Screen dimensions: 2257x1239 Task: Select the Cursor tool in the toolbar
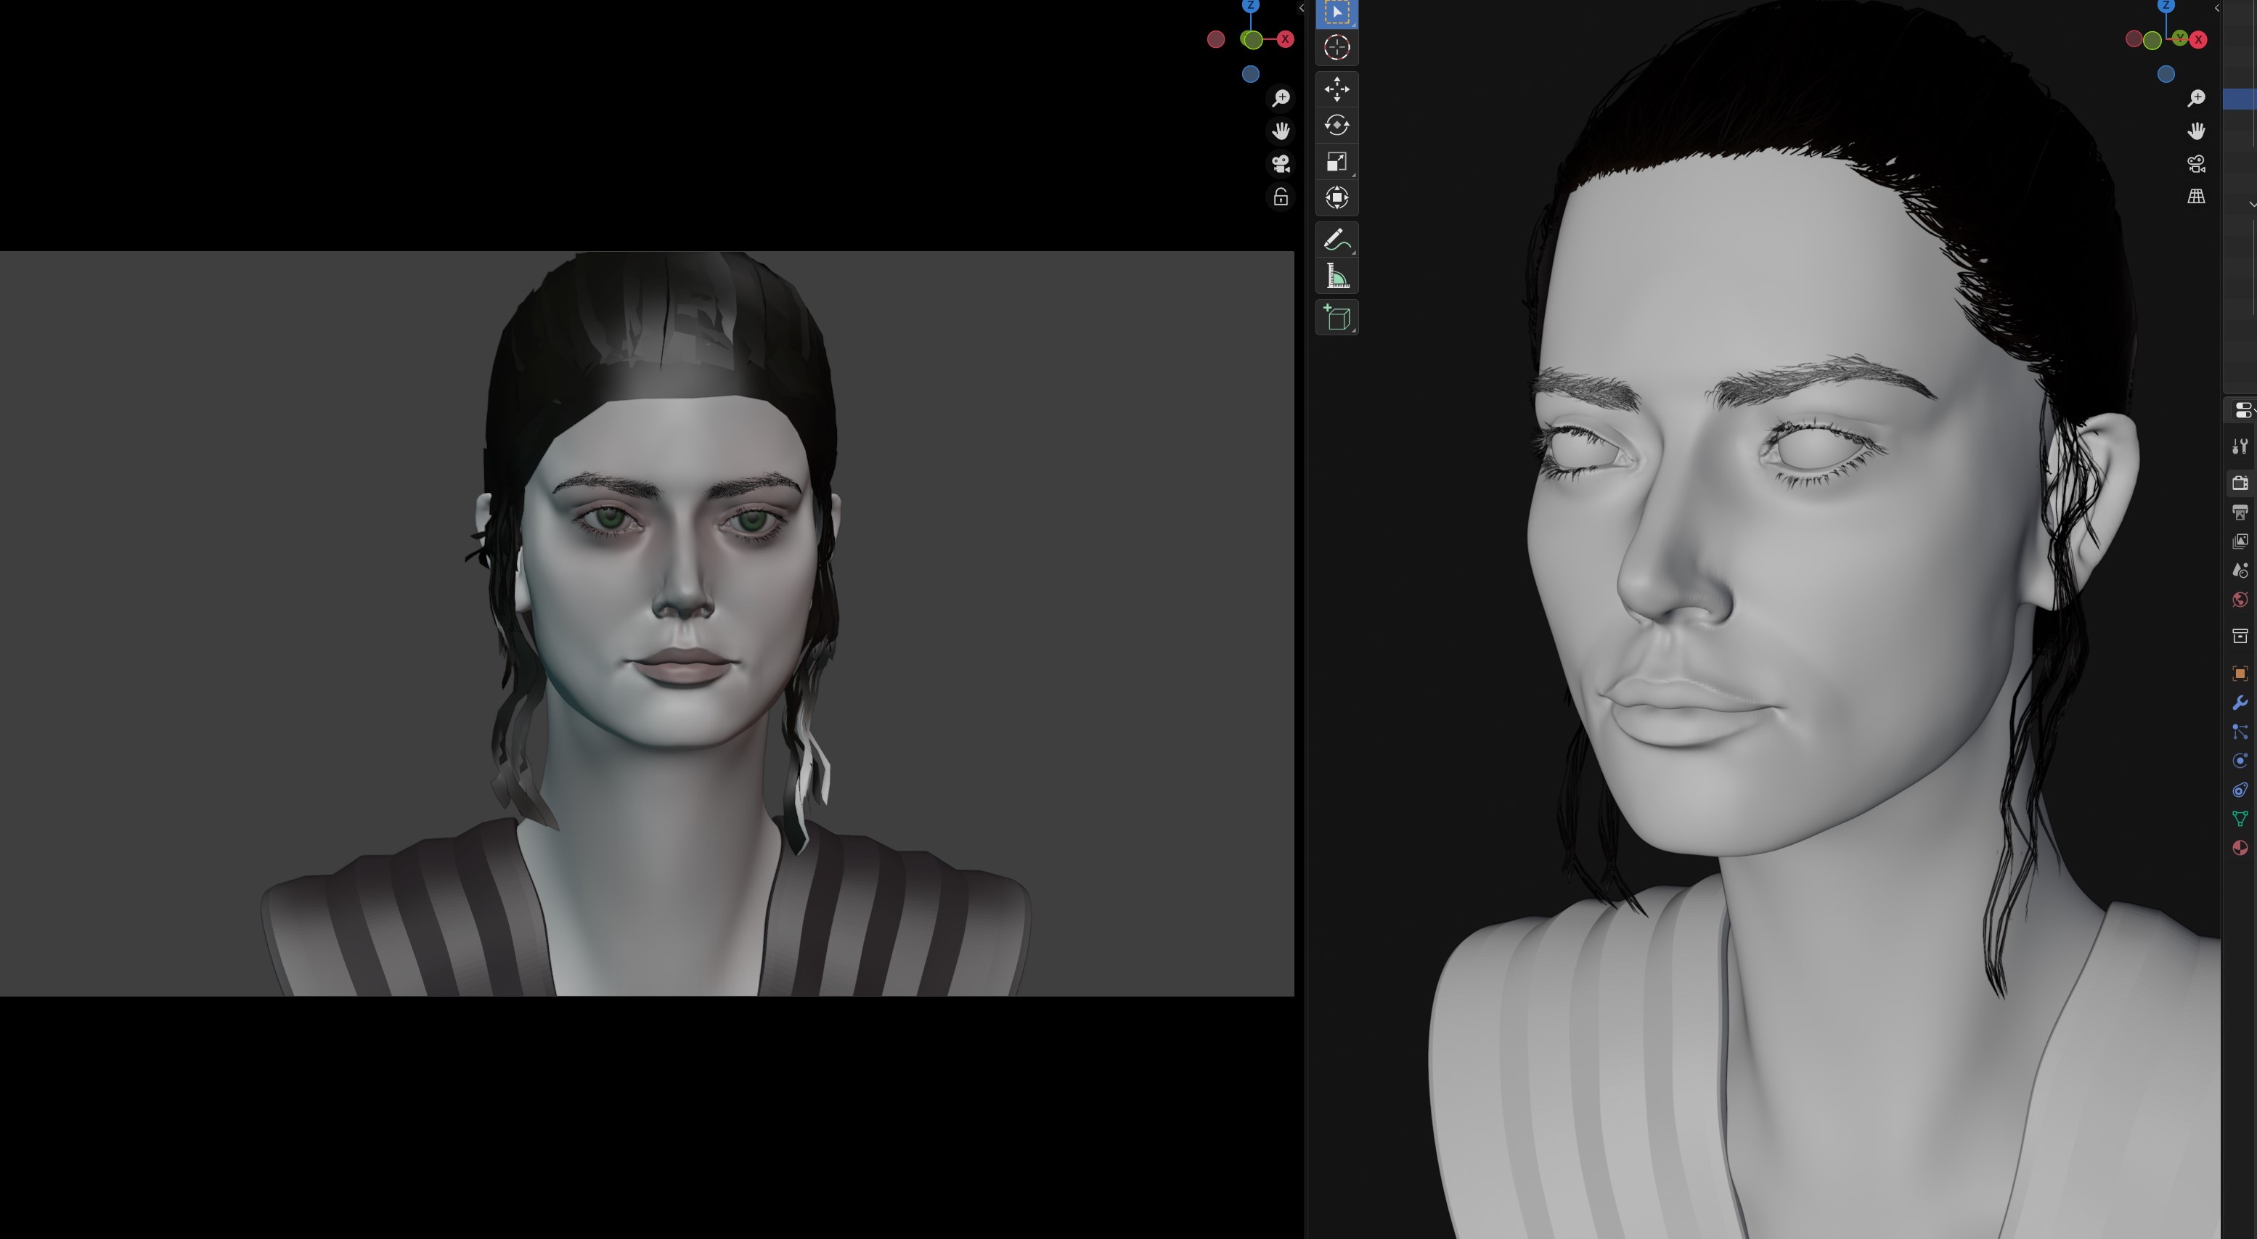pyautogui.click(x=1336, y=47)
